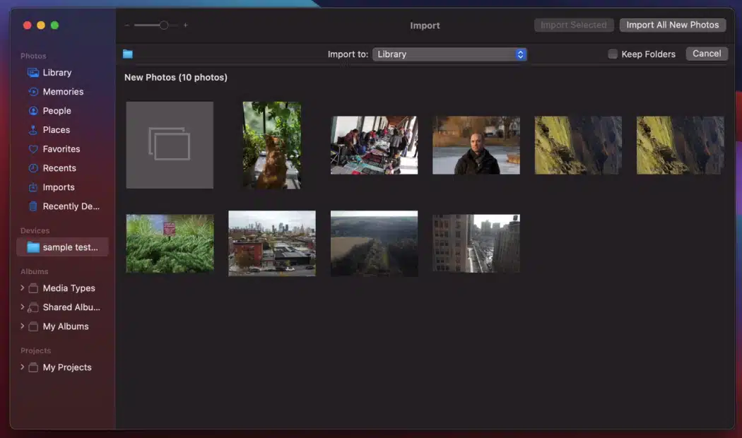This screenshot has width=742, height=438.
Task: Expand the Shared Albums group
Action: point(23,307)
